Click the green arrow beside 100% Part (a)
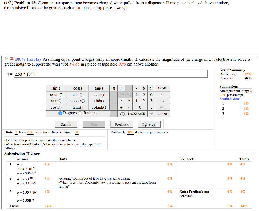This screenshot has width=259, height=211. click(6, 59)
